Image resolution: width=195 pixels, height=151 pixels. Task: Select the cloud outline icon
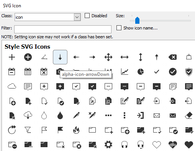[12, 86]
